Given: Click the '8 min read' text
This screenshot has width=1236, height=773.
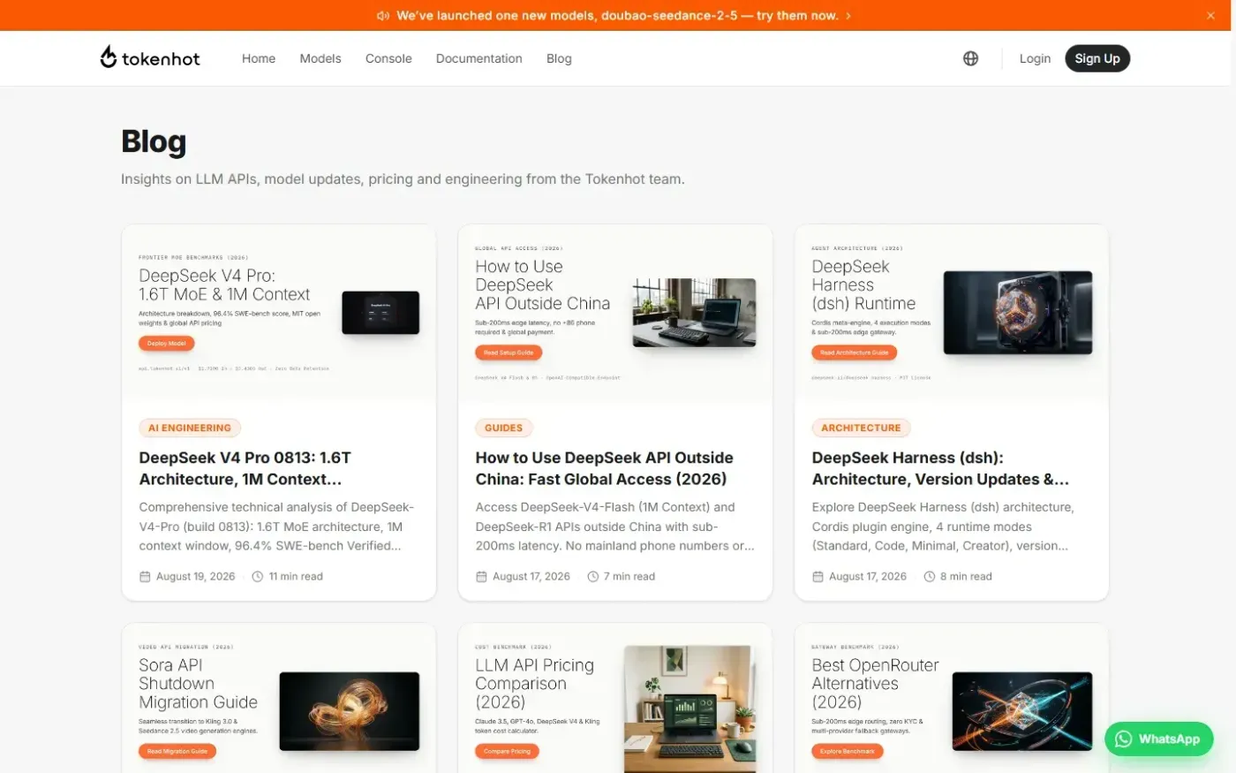Looking at the screenshot, I should (966, 576).
